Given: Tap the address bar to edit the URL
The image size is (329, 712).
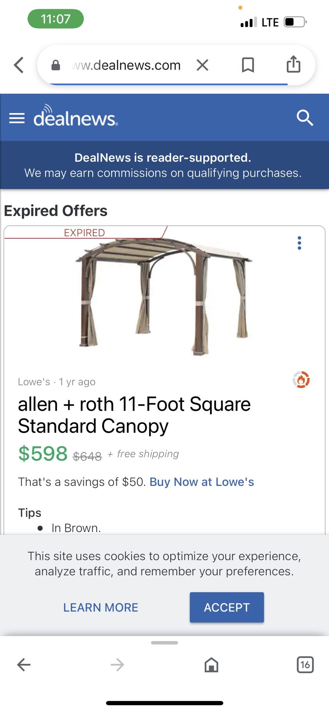Looking at the screenshot, I should [126, 65].
